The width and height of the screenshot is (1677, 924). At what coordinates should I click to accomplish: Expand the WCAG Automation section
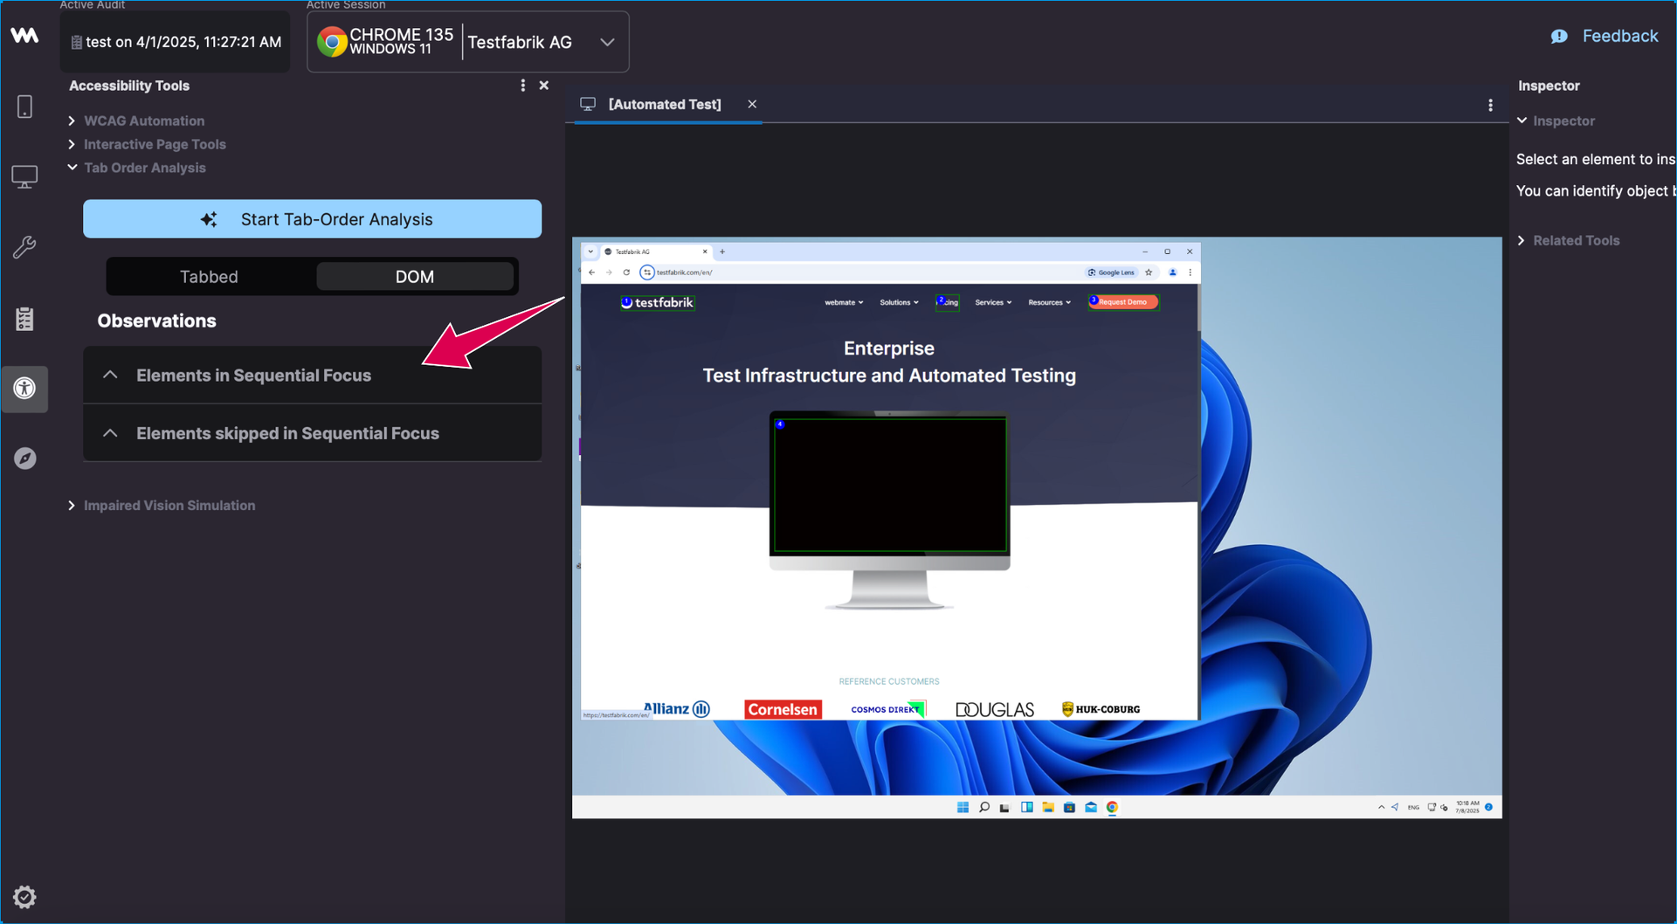144,121
